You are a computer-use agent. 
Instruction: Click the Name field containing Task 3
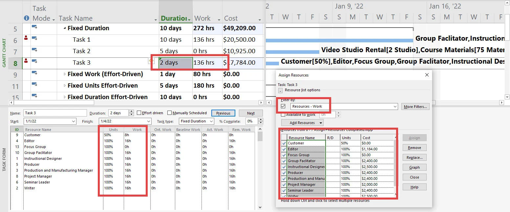click(55, 113)
